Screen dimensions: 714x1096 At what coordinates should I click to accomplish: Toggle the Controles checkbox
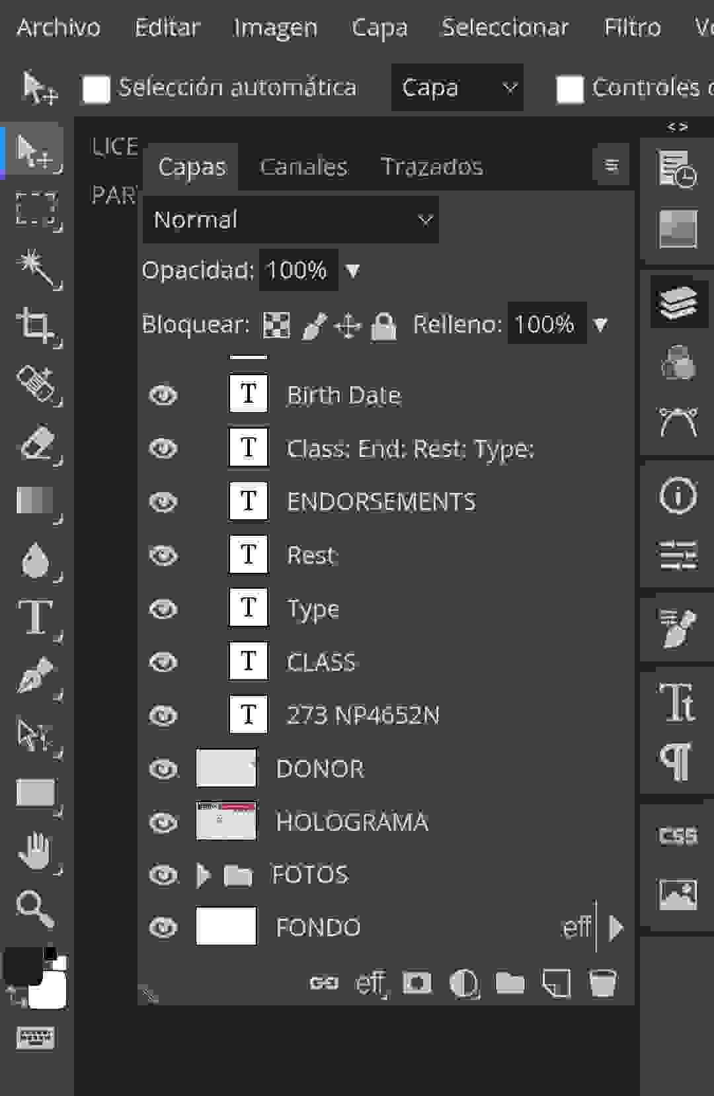tap(570, 89)
